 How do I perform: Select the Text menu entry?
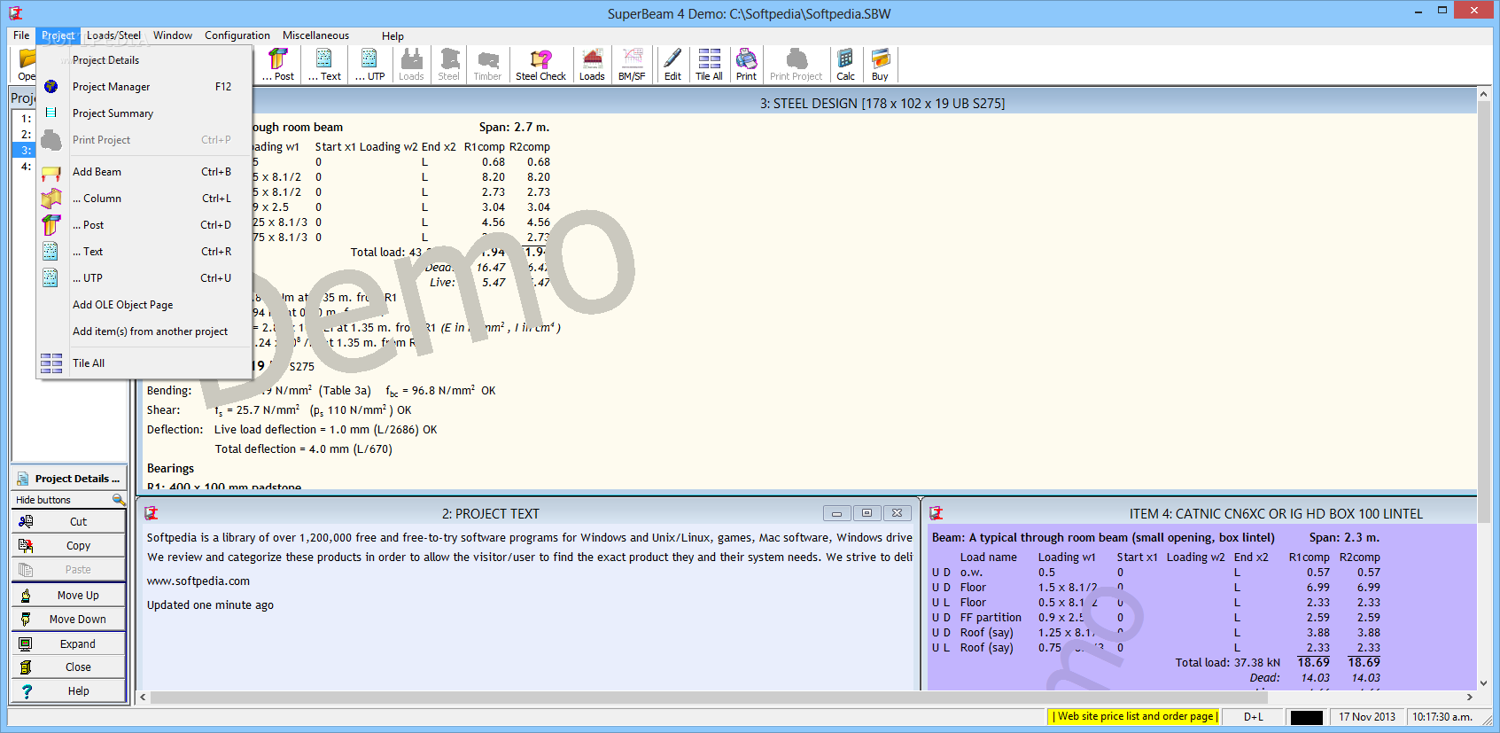point(144,252)
